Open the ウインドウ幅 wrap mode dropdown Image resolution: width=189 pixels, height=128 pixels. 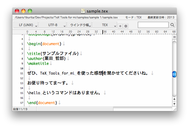coord(80,25)
